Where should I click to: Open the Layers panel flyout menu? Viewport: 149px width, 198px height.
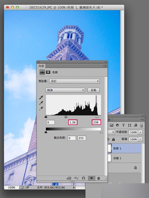click(142, 120)
